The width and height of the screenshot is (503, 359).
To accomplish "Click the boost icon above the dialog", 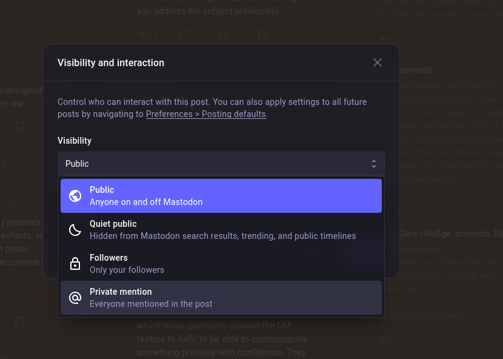I will click(184, 35).
